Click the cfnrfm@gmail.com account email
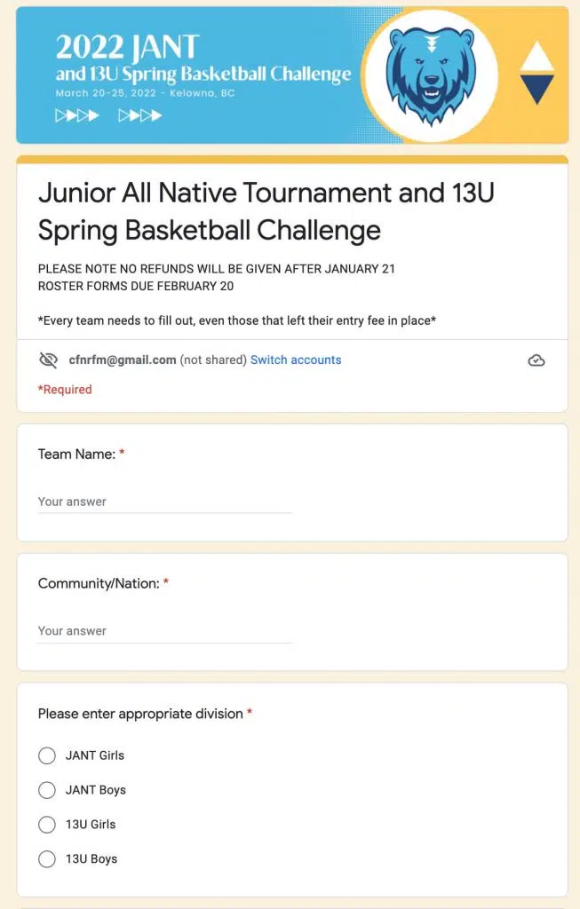 point(122,360)
